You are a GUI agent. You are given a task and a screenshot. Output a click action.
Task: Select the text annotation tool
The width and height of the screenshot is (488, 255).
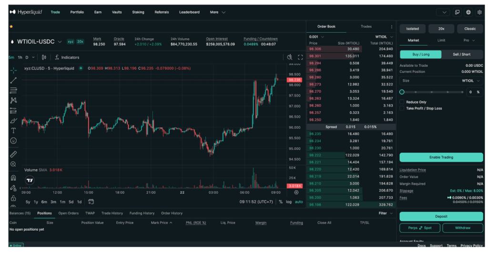[x=13, y=131]
